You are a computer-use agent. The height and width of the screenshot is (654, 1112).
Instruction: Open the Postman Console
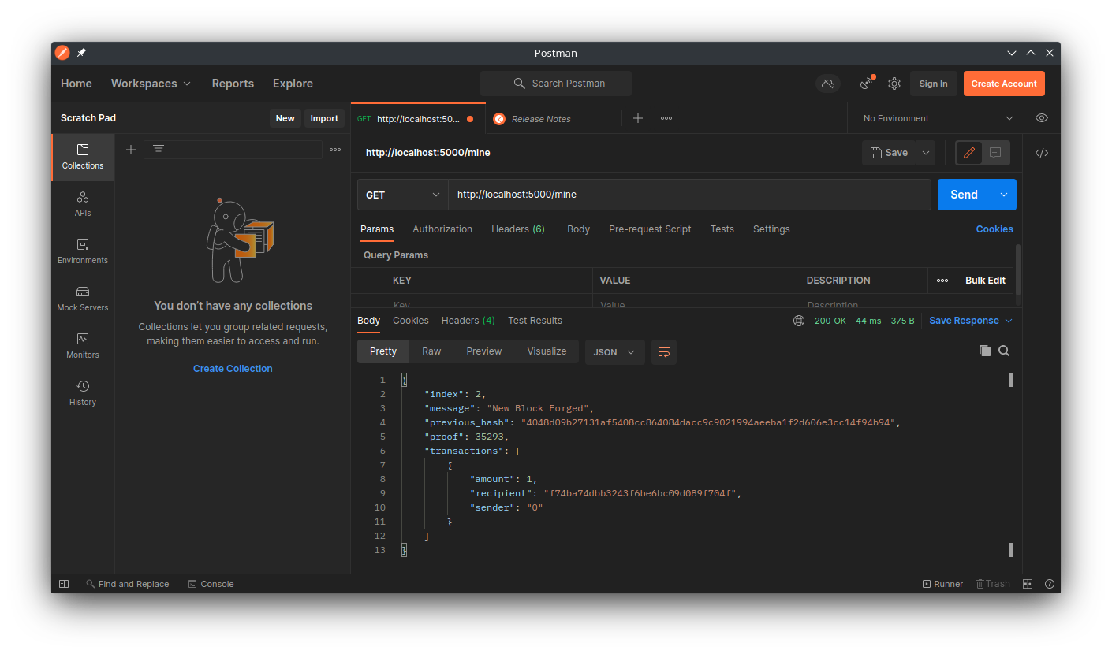[x=210, y=583]
